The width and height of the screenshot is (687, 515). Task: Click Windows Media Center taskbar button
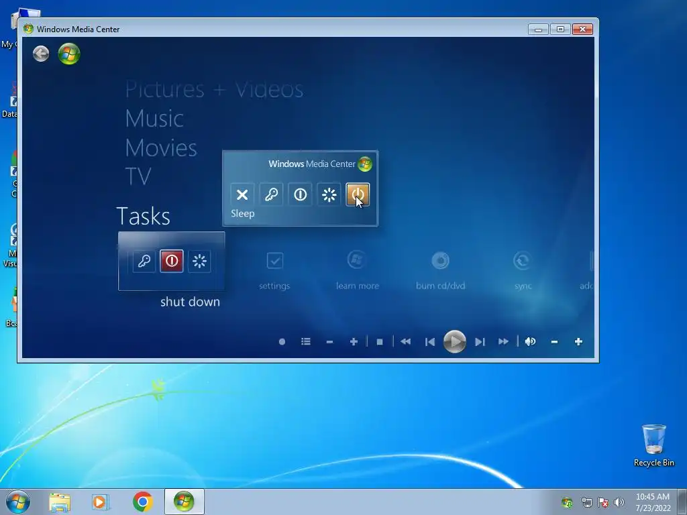coord(184,502)
